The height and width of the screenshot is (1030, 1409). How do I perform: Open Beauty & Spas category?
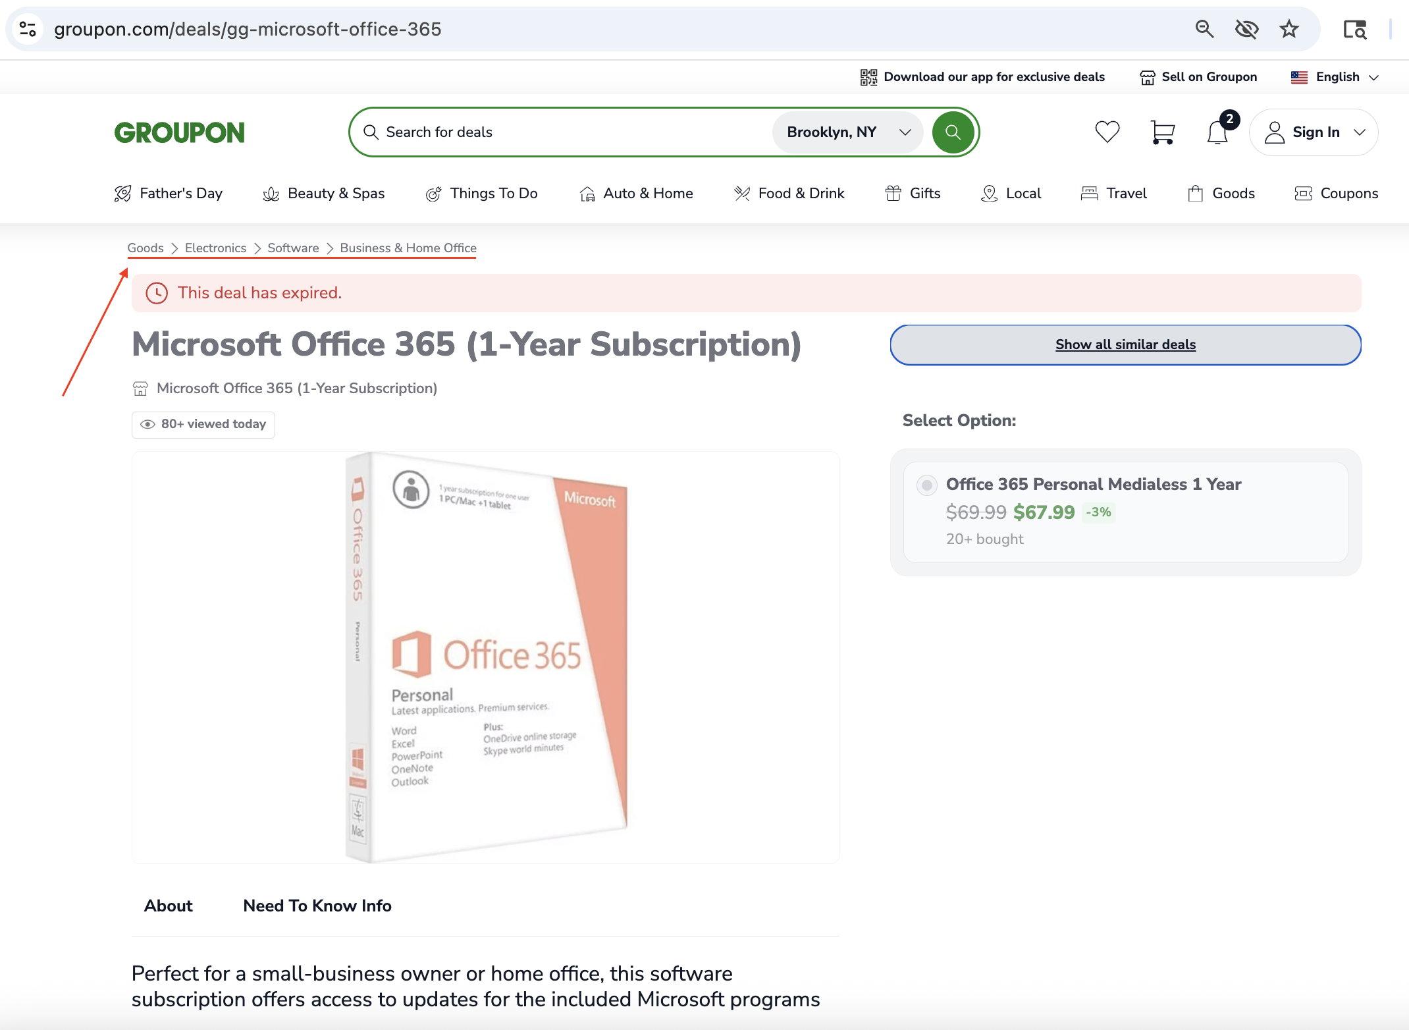click(323, 193)
